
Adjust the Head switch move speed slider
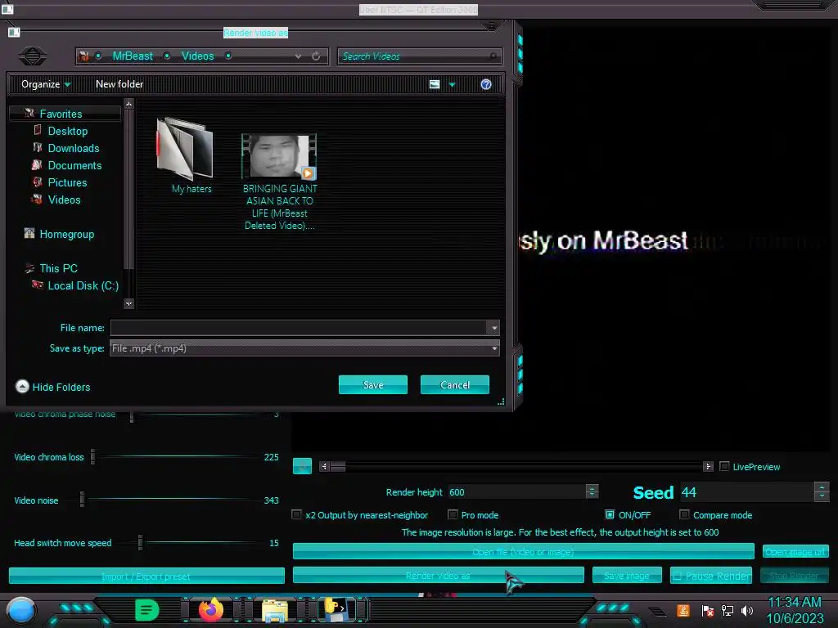pyautogui.click(x=140, y=543)
